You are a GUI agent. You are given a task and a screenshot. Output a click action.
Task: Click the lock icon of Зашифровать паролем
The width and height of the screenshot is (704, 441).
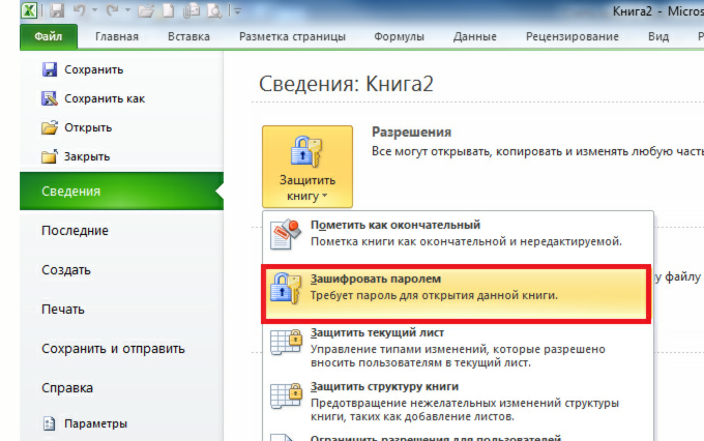click(286, 288)
